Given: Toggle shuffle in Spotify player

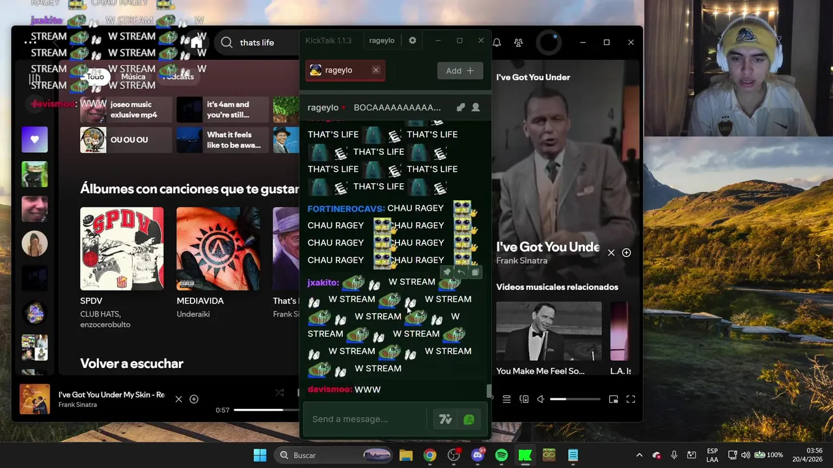Looking at the screenshot, I should tap(280, 393).
